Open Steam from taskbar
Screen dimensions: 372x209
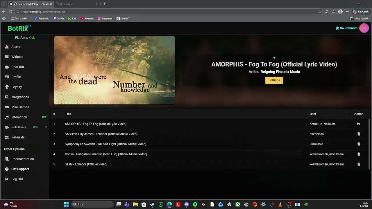pos(152,204)
